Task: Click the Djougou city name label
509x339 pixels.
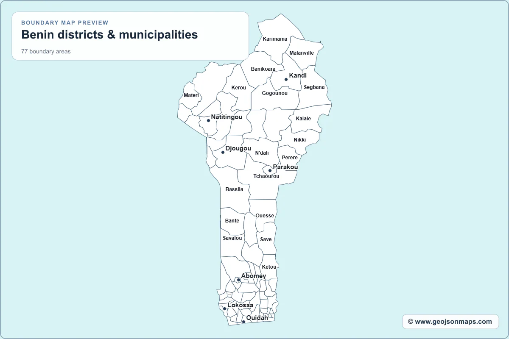Action: click(238, 148)
